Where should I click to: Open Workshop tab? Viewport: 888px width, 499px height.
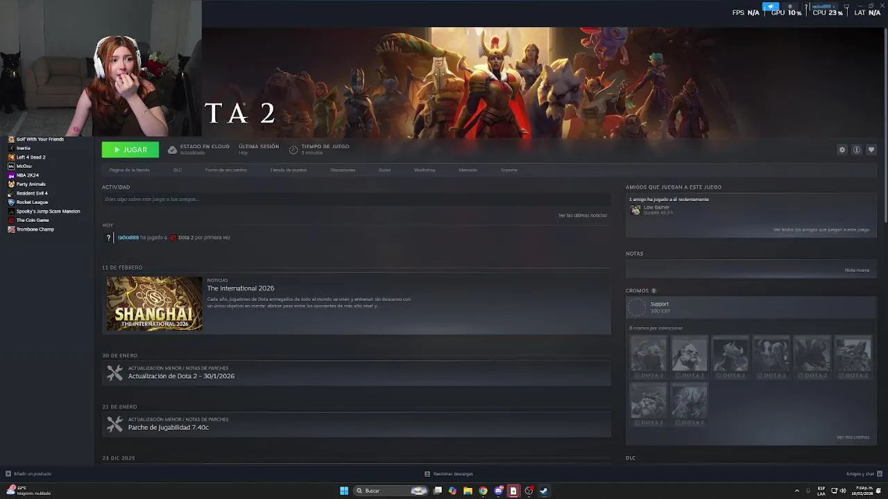[x=425, y=170]
